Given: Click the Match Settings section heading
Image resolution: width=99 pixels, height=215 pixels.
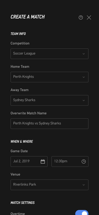Looking at the screenshot, I should click(x=22, y=203).
